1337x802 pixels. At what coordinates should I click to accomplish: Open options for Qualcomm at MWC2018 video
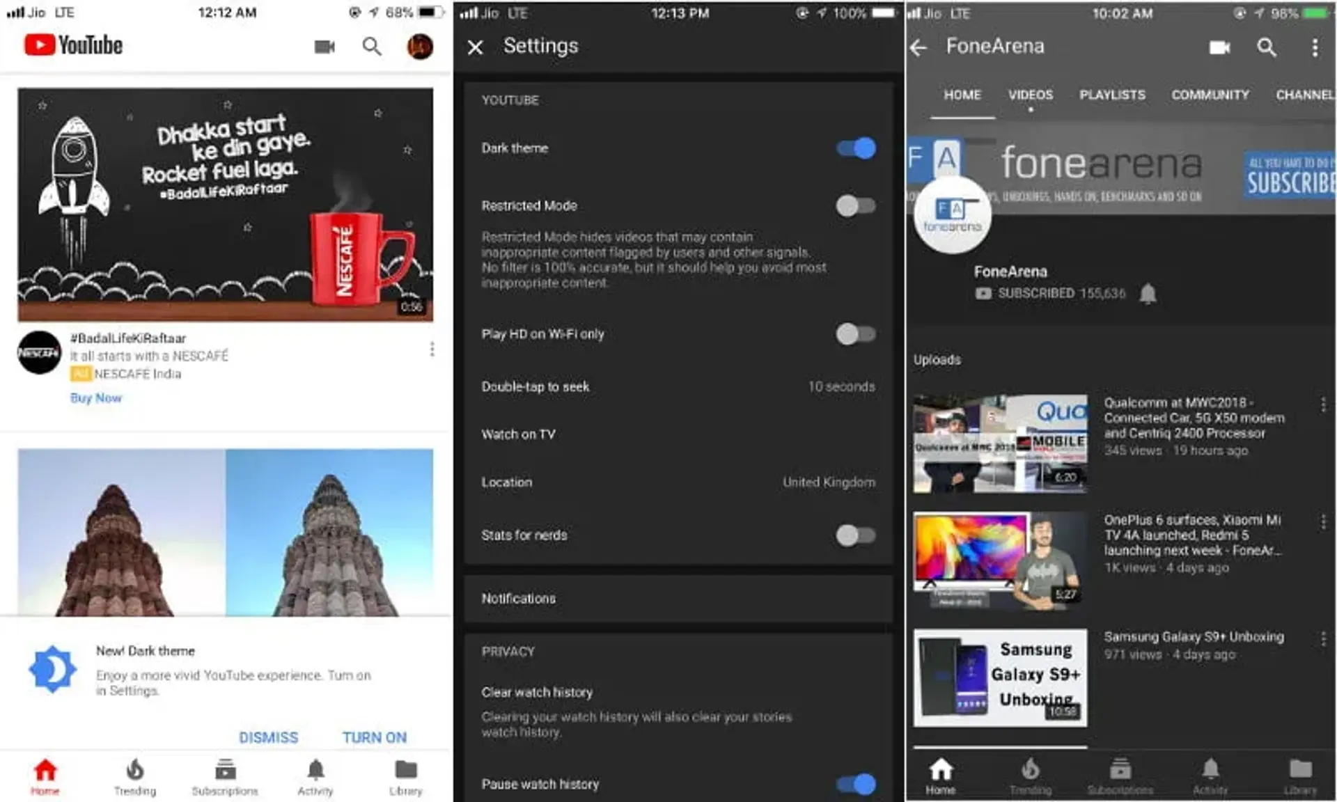point(1323,405)
